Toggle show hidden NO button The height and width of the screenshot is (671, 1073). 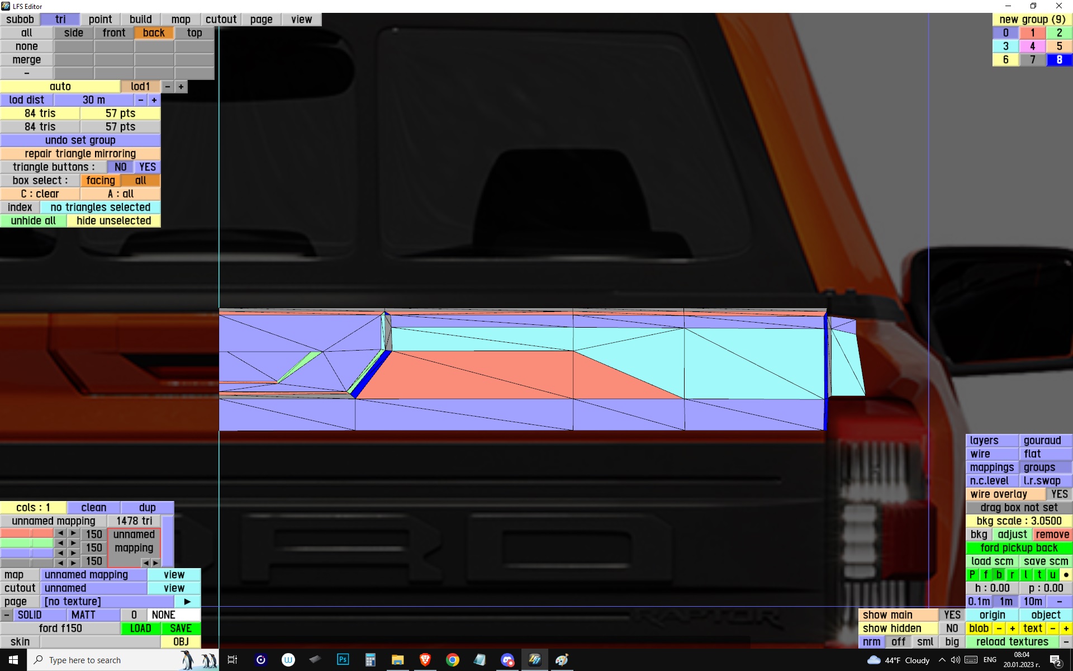point(952,629)
